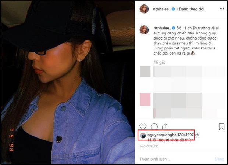The image size is (228, 165).
Task: Share the post using the upload arrow icon
Action: [x=165, y=126]
